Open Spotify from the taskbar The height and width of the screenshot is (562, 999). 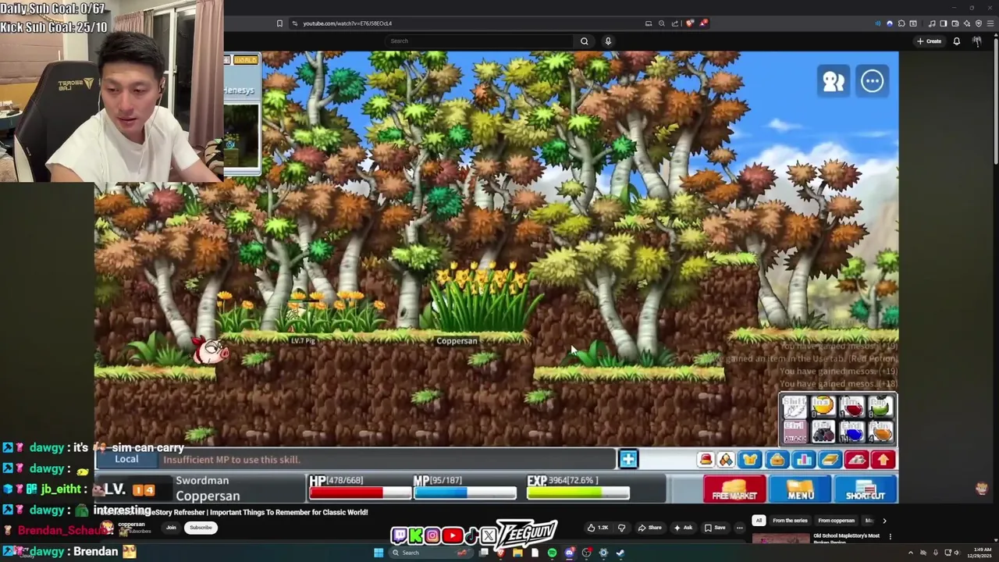click(552, 553)
